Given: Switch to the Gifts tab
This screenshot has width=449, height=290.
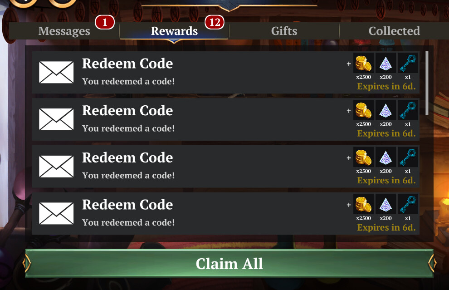Looking at the screenshot, I should pos(284,31).
